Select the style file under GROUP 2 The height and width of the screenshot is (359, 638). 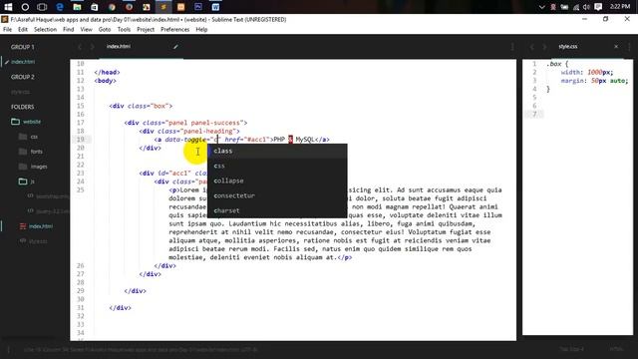click(x=20, y=92)
